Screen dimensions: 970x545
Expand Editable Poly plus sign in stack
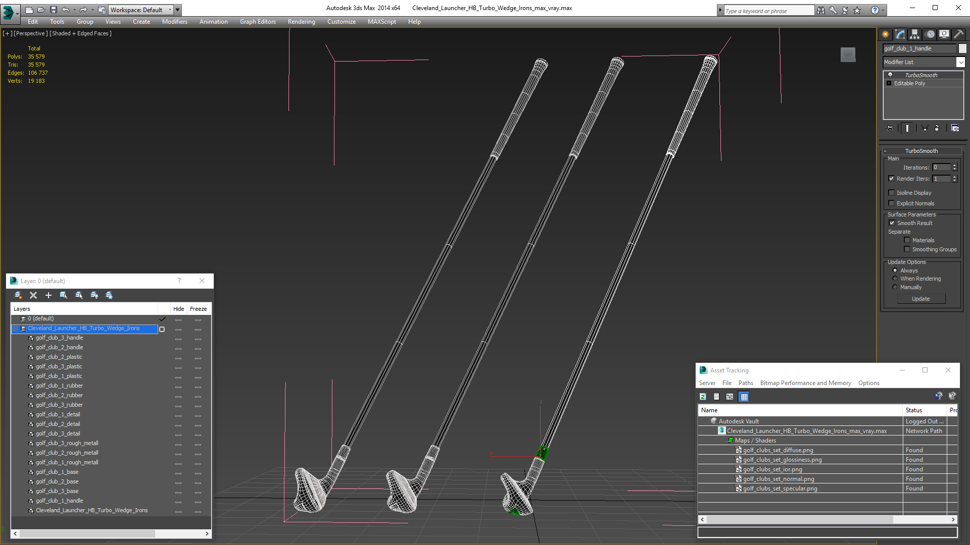pyautogui.click(x=889, y=83)
